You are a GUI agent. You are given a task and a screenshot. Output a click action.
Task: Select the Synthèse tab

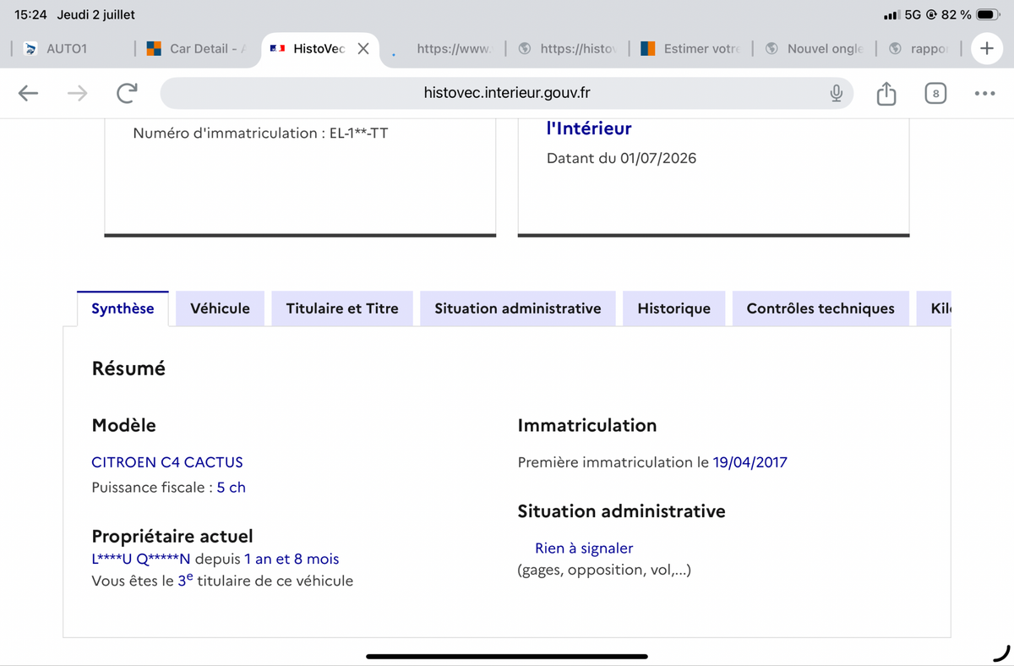coord(123,308)
